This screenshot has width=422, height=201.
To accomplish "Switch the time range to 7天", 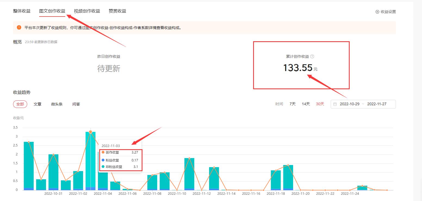I will pyautogui.click(x=292, y=104).
